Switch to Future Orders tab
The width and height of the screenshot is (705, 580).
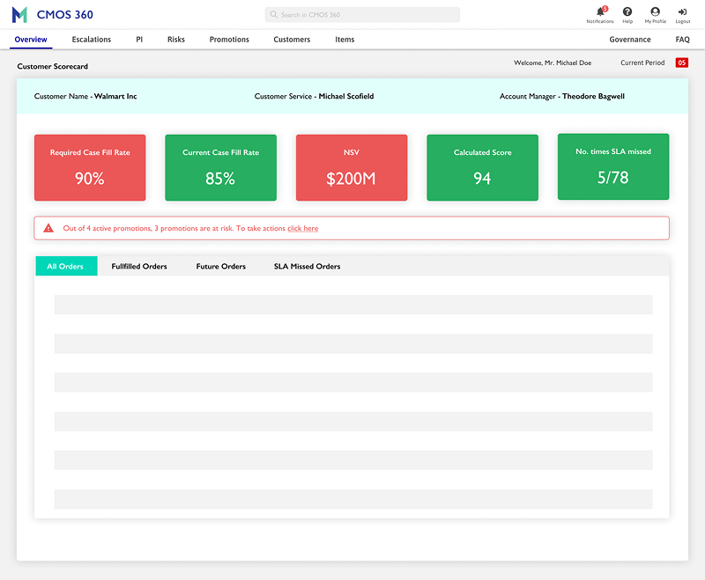pyautogui.click(x=221, y=266)
